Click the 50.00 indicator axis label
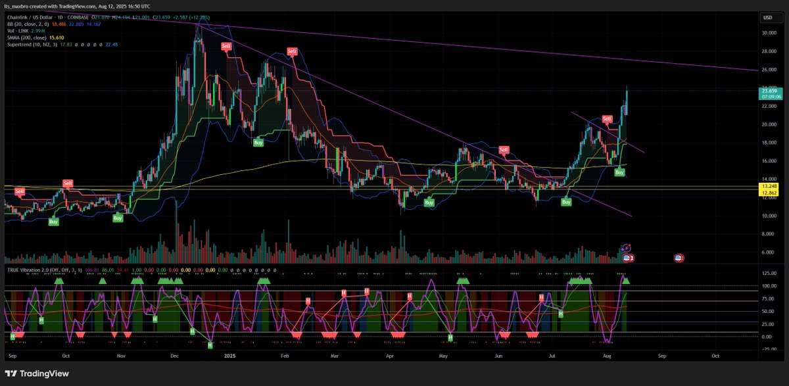The width and height of the screenshot is (789, 386). [x=769, y=312]
